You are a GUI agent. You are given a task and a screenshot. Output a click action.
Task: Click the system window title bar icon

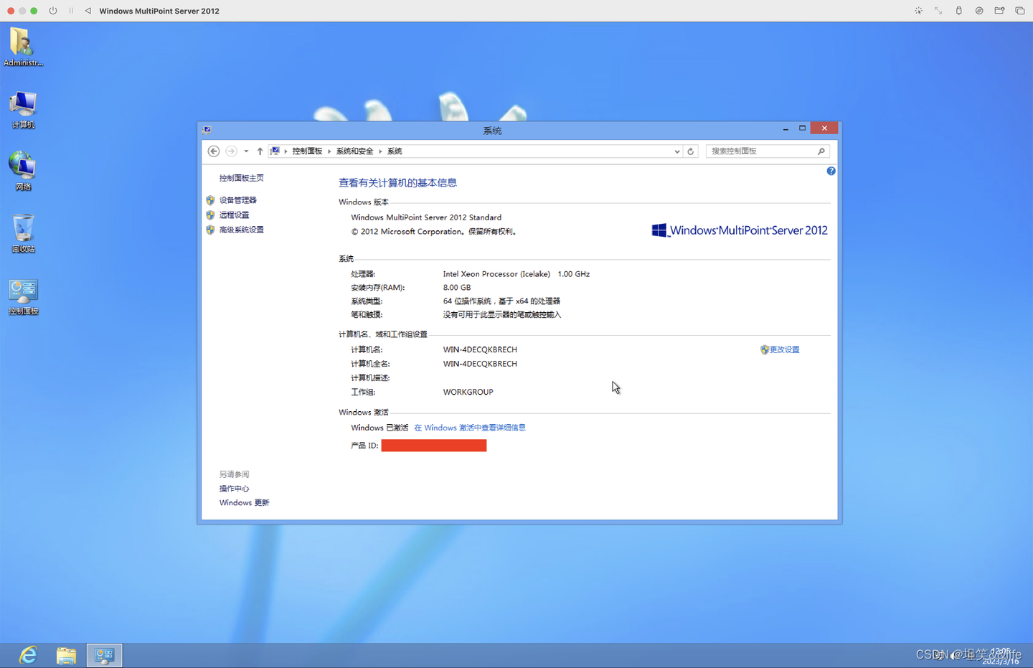(207, 130)
